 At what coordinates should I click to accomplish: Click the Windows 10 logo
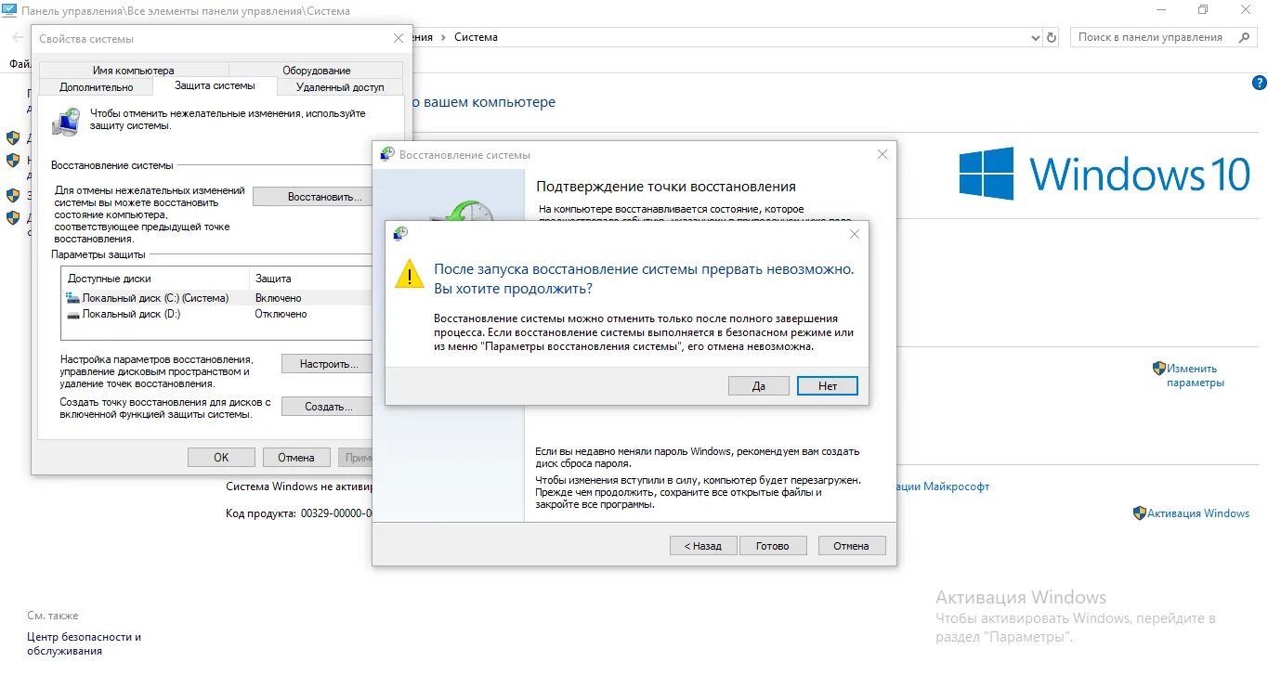(x=1105, y=174)
